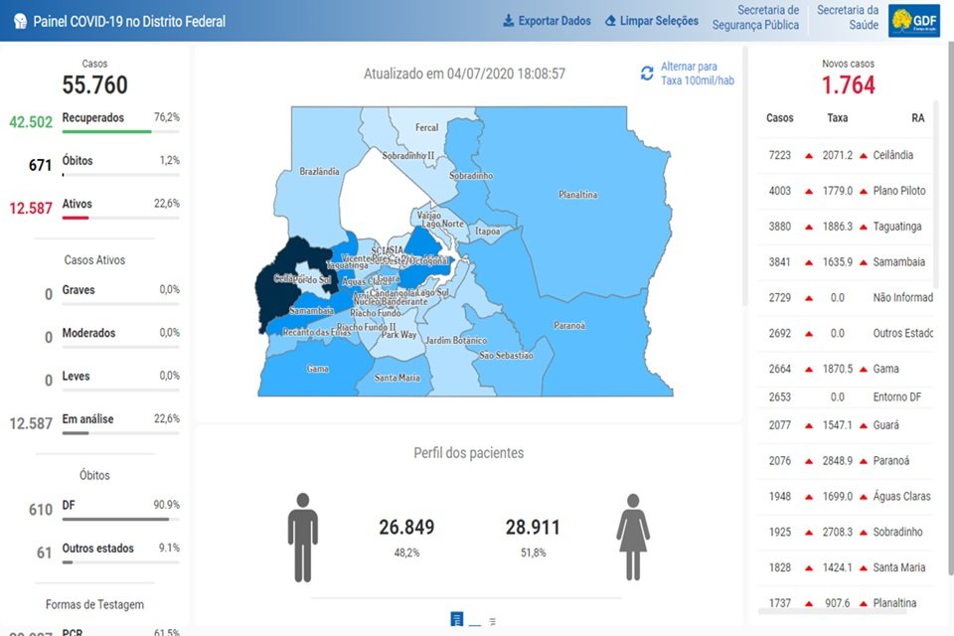Select the Em análise row
Screen dimensions: 954x636
(94, 423)
